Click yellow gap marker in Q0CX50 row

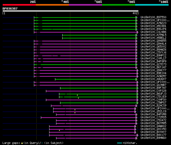[59, 130]
